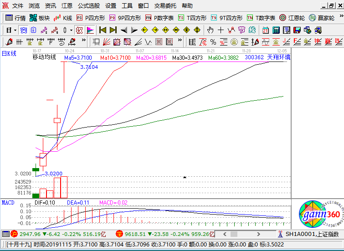Toggle the pressed colored flag toolbar button
The image size is (344, 251).
[x=90, y=30]
